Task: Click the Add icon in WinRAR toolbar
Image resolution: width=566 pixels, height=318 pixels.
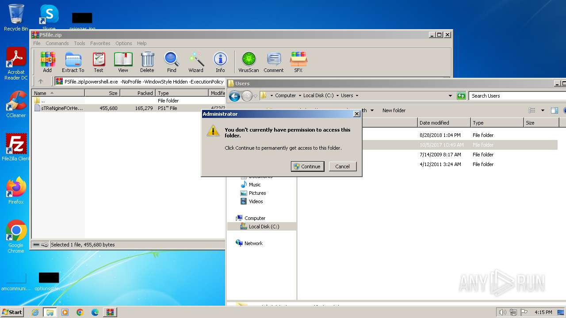Action: click(47, 62)
